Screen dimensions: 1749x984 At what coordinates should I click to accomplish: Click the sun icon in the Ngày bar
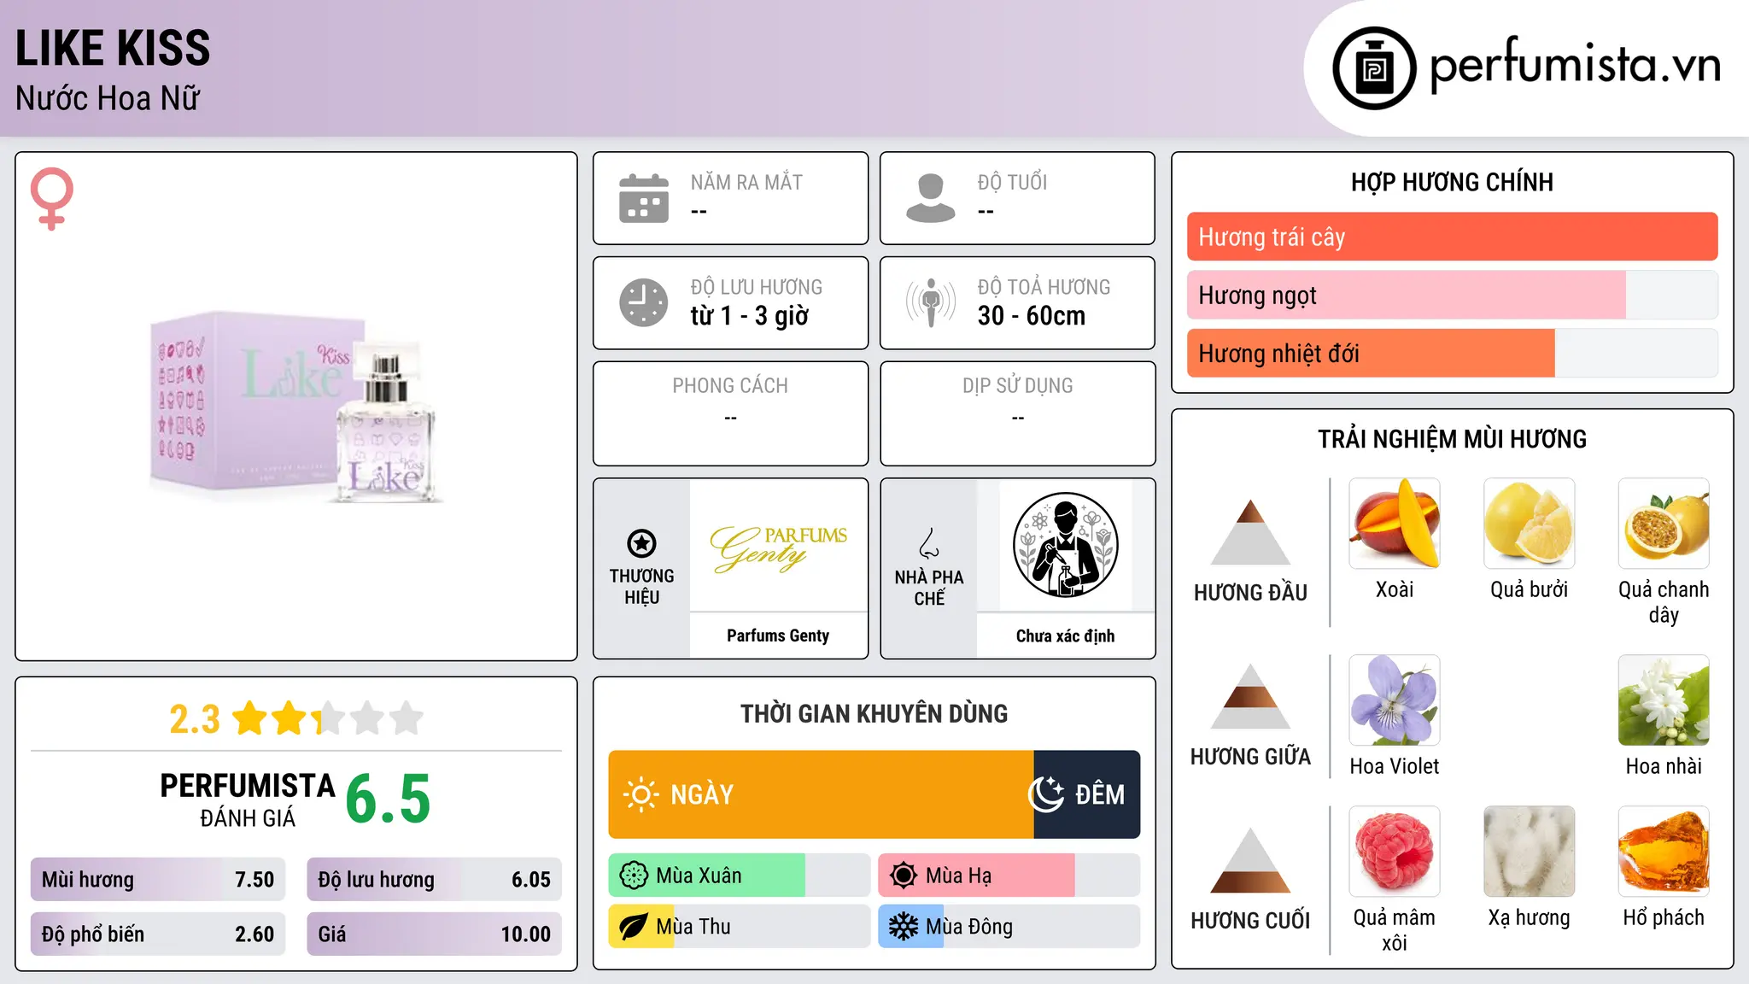641,794
